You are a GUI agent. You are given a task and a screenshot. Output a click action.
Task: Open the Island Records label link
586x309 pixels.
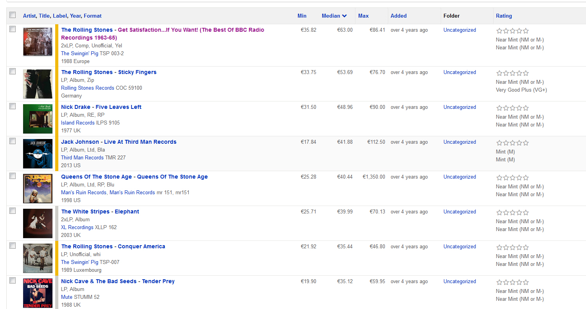tap(78, 123)
